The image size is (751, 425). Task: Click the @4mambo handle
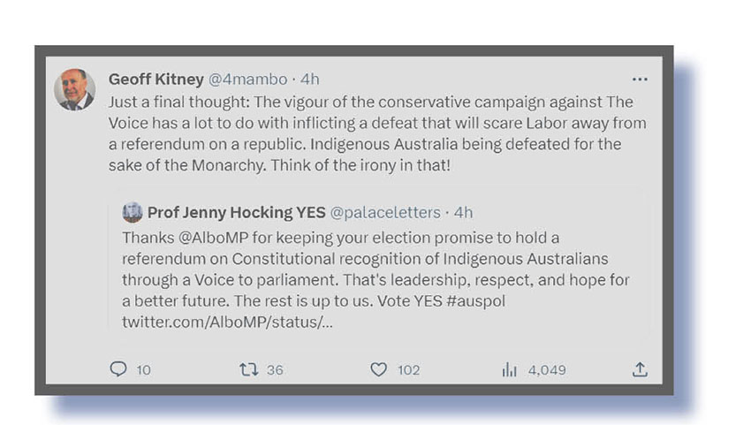pos(247,80)
